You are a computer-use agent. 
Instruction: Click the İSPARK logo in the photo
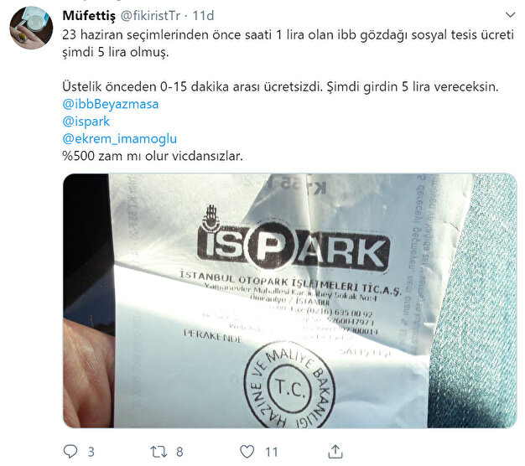(294, 246)
